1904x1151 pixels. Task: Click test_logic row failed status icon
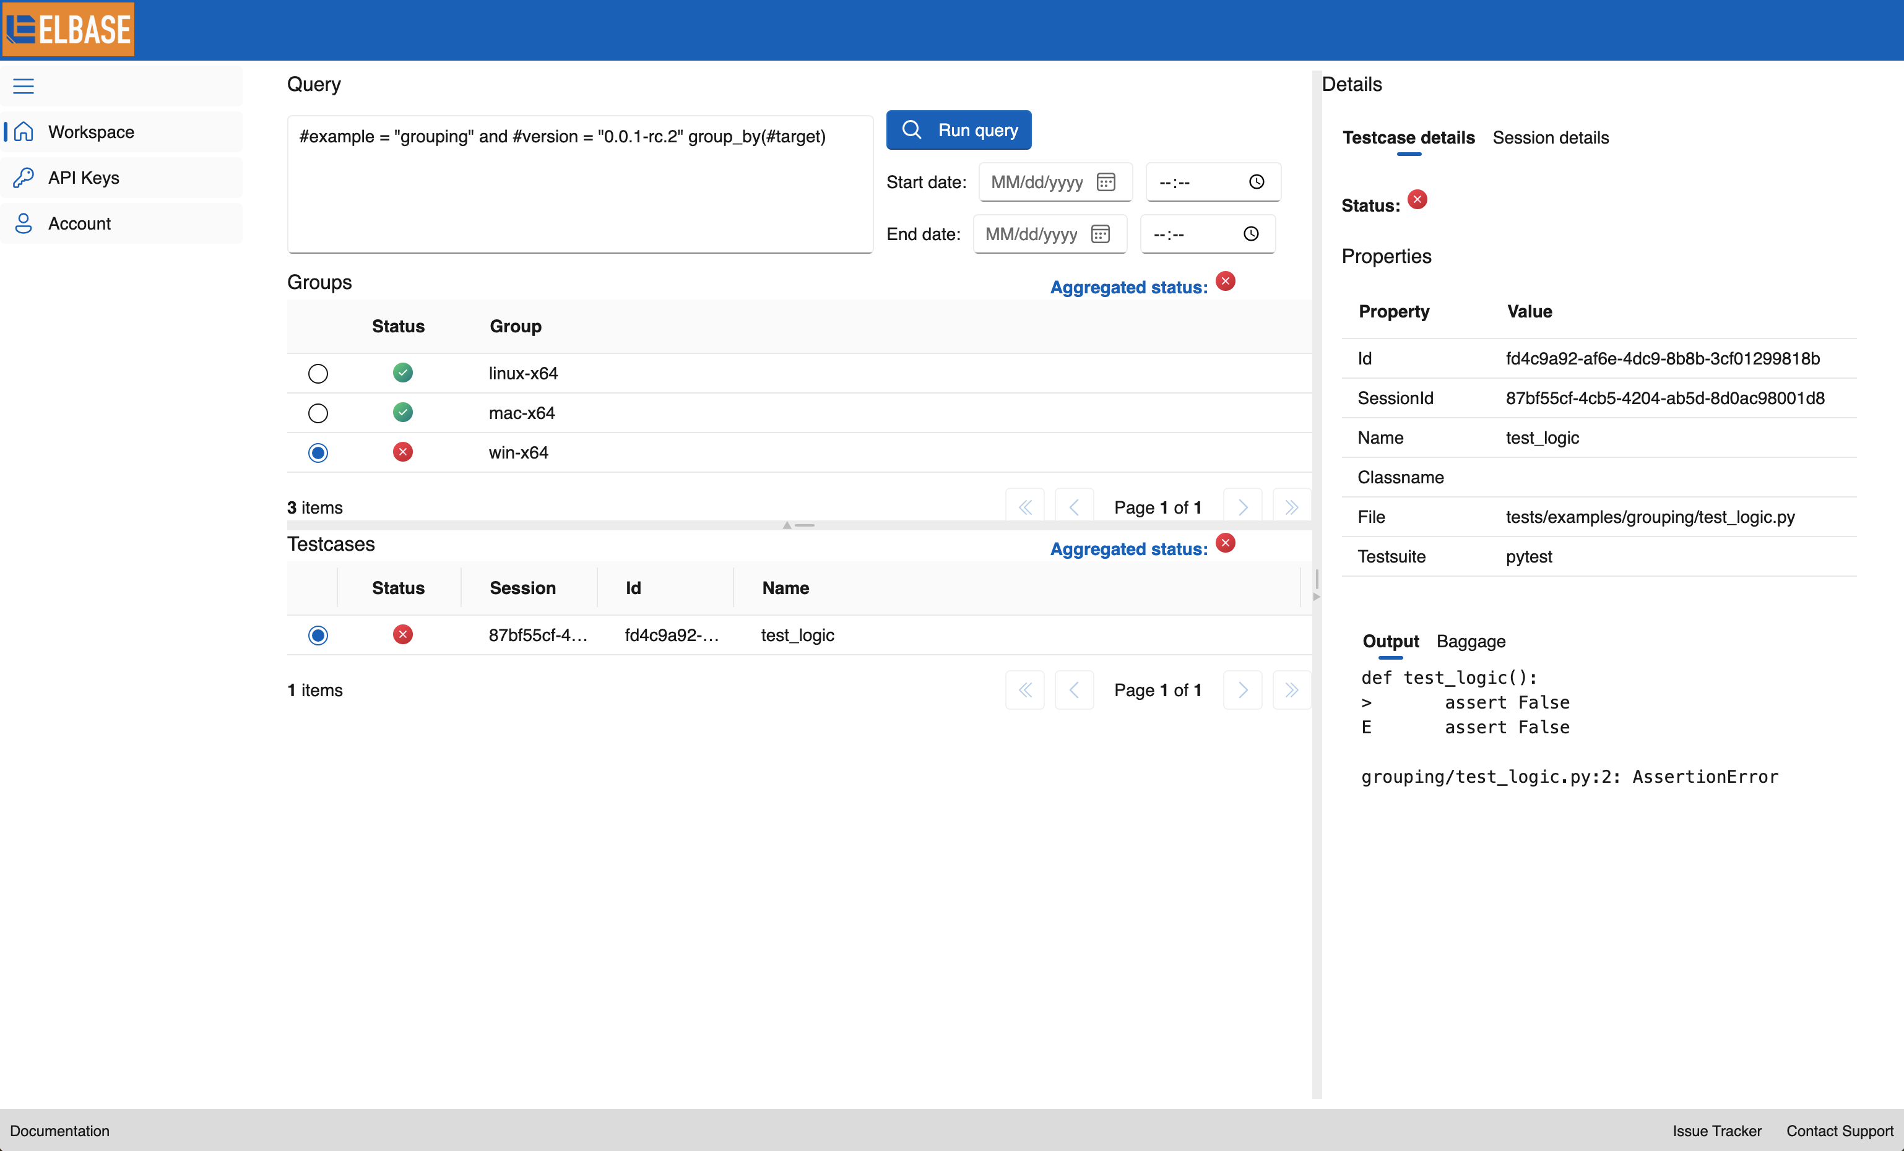click(402, 635)
